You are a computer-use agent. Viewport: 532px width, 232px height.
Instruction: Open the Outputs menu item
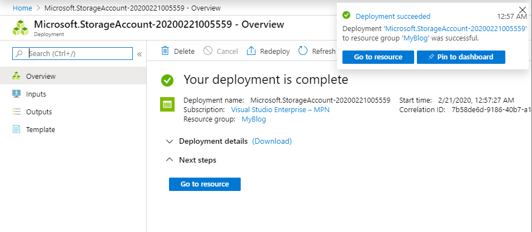[x=39, y=112]
